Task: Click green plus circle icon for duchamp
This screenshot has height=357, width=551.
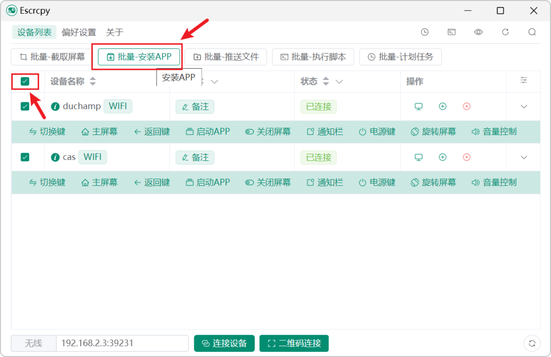Action: tap(443, 106)
